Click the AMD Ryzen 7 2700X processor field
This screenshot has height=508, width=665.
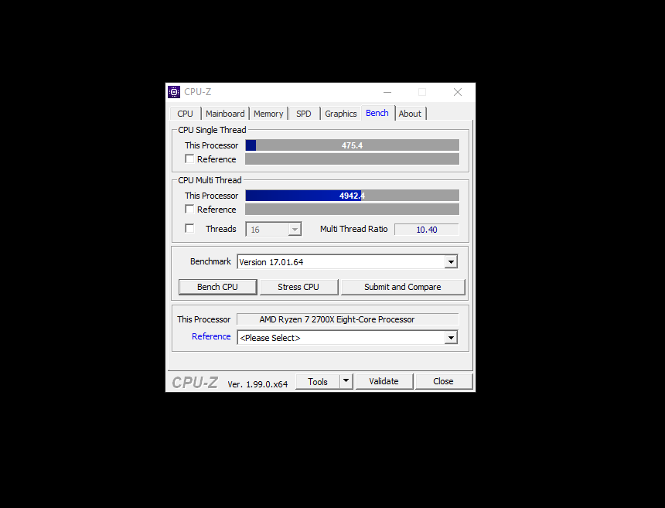(x=348, y=319)
